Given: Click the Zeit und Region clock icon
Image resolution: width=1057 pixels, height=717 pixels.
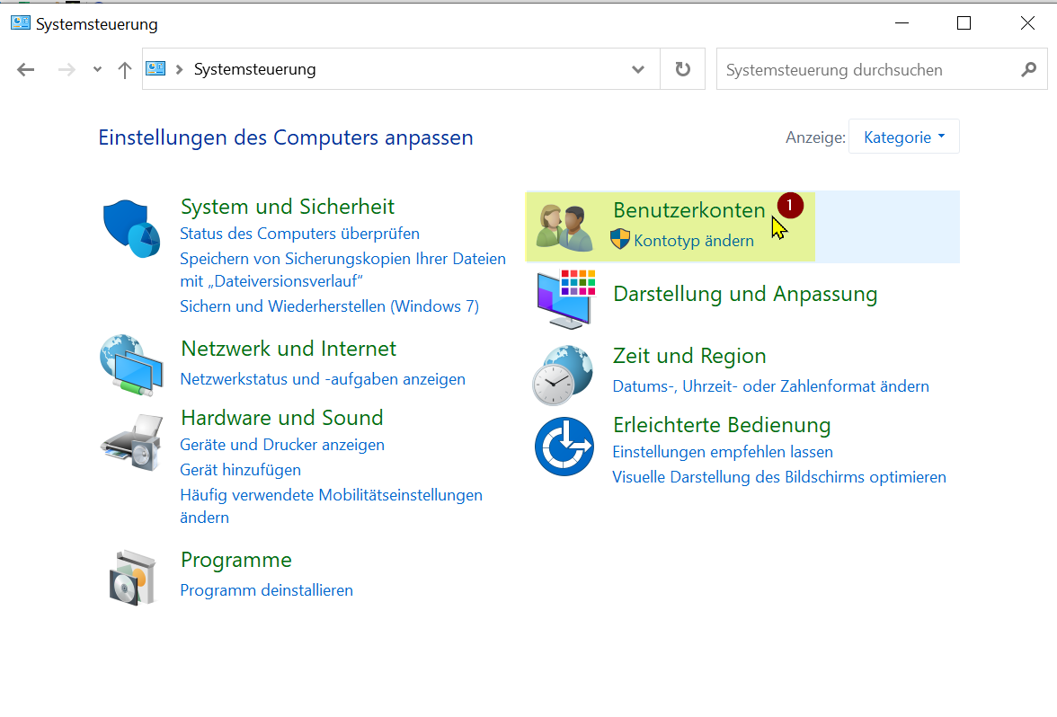Looking at the screenshot, I should (563, 375).
